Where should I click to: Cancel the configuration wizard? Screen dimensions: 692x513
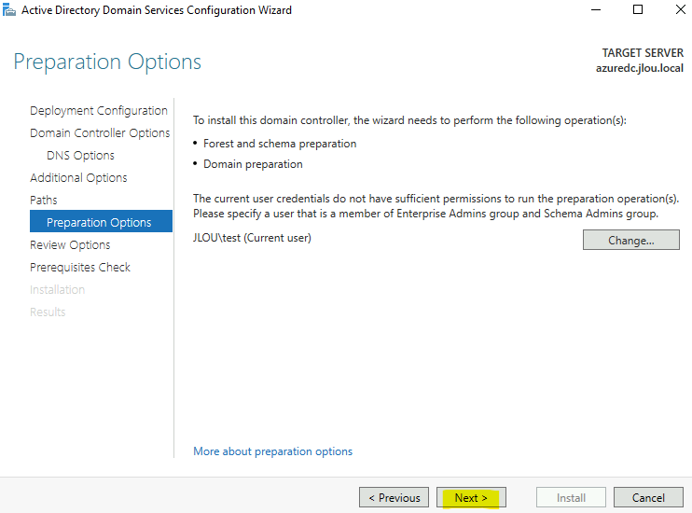click(648, 497)
